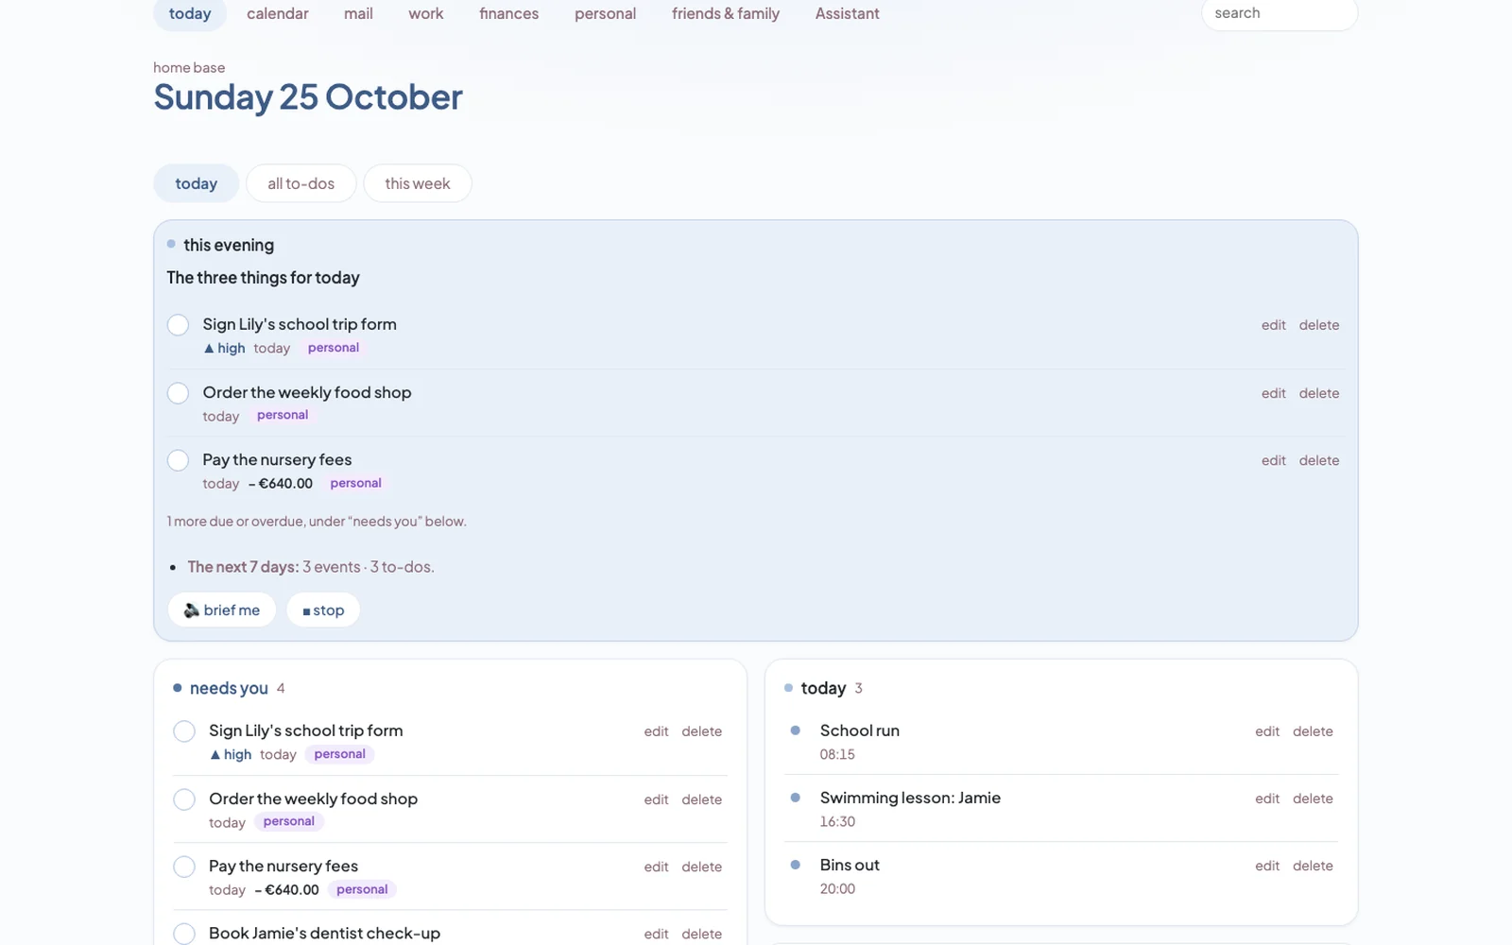The width and height of the screenshot is (1512, 945).
Task: Delete Order the weekly food shop under needs you
Action: (x=701, y=799)
